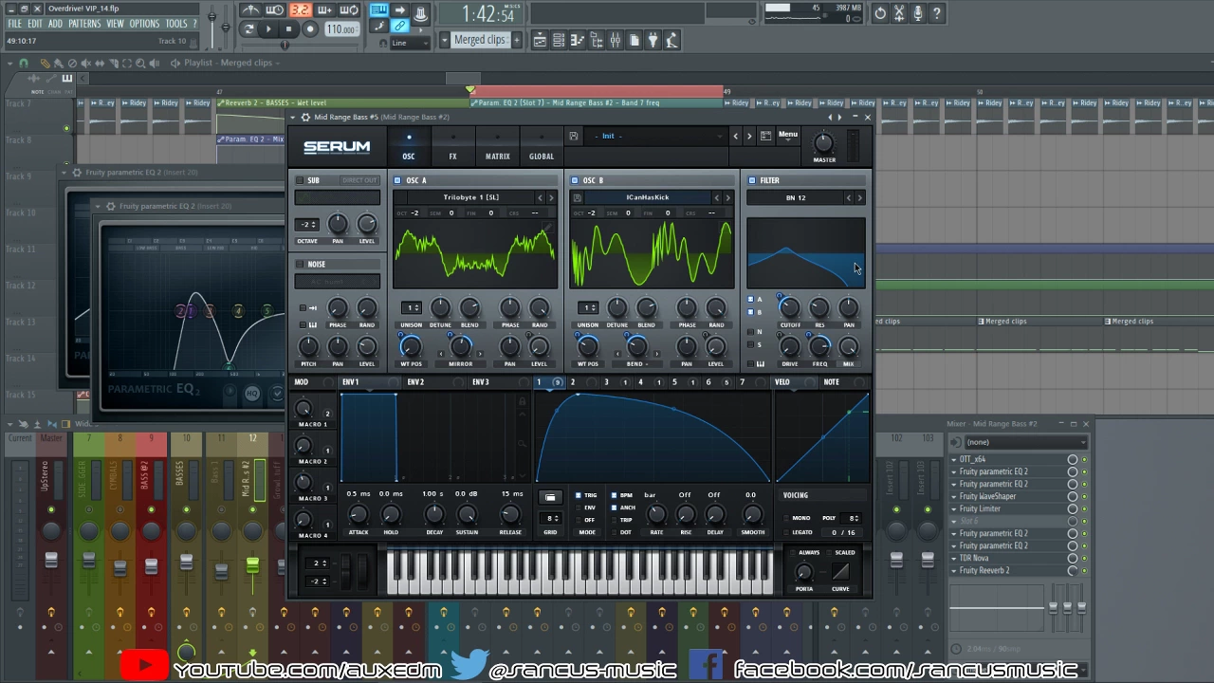Open the TOOLS menu

pyautogui.click(x=176, y=24)
